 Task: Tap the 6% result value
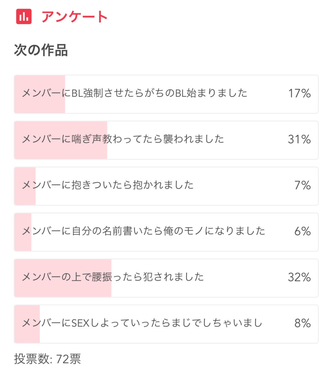(303, 231)
